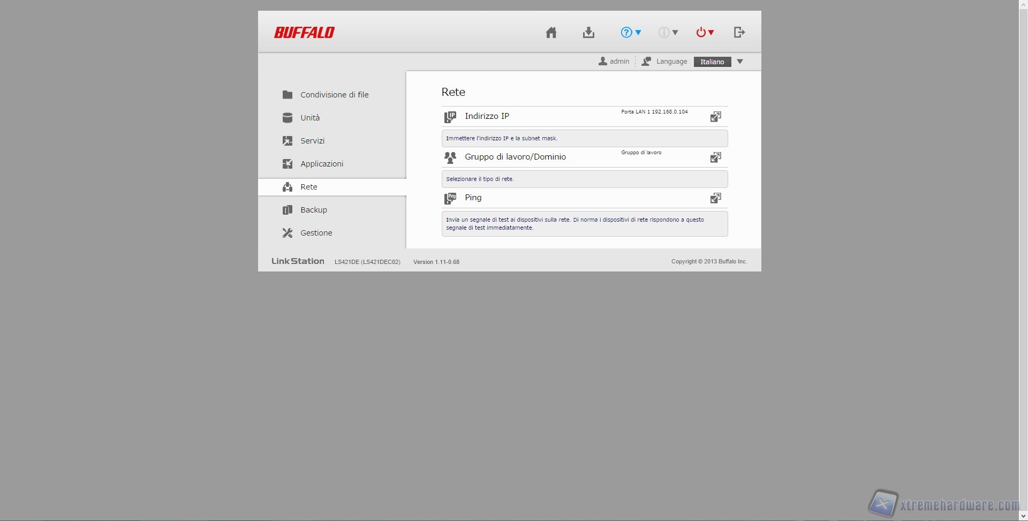Click the logout icon in header
This screenshot has height=521, width=1028.
pyautogui.click(x=739, y=33)
